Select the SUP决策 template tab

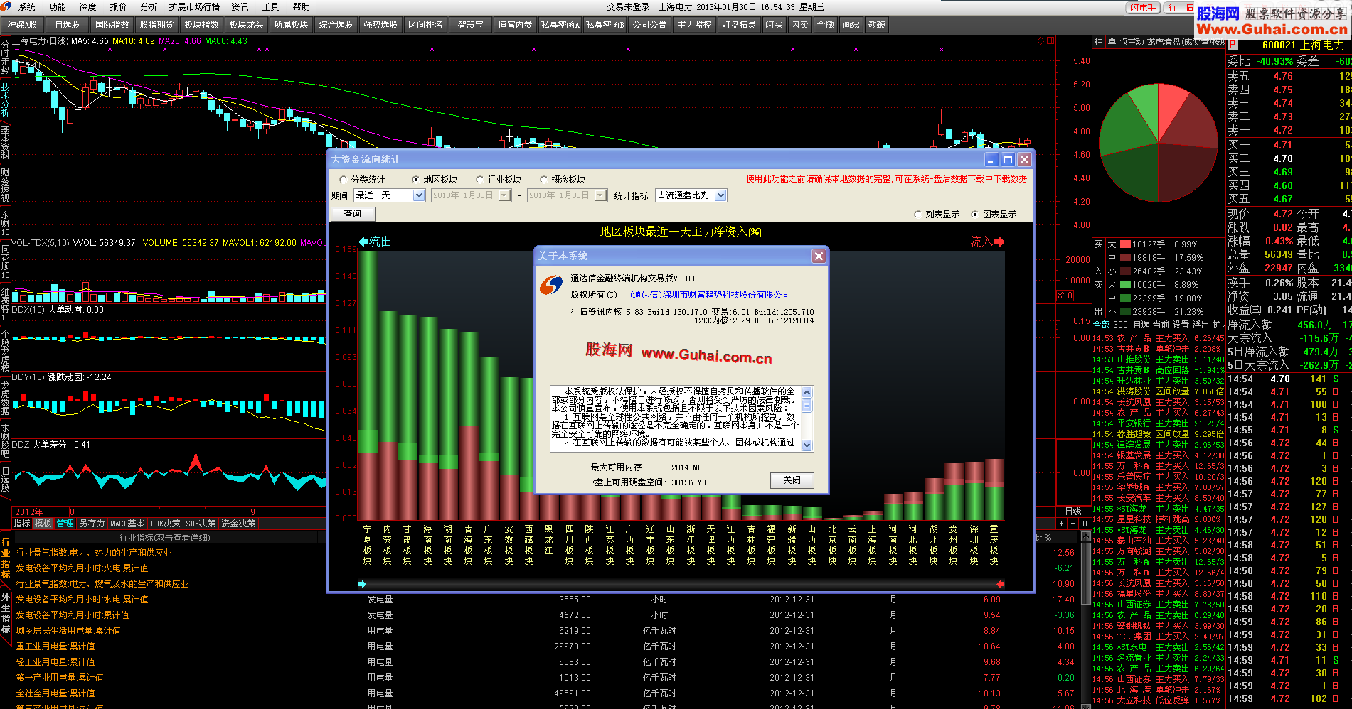coord(201,524)
